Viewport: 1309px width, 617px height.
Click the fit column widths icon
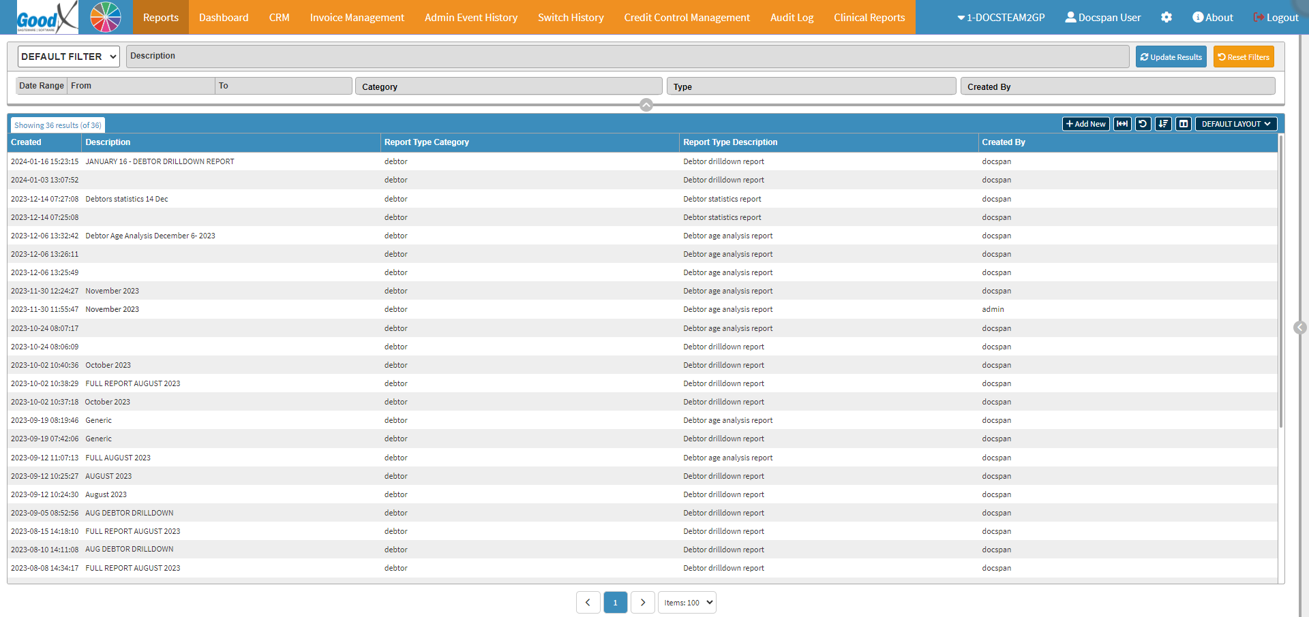[1122, 124]
